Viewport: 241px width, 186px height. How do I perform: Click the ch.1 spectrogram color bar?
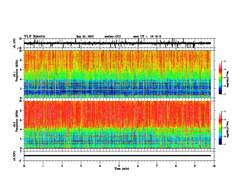(x=220, y=78)
